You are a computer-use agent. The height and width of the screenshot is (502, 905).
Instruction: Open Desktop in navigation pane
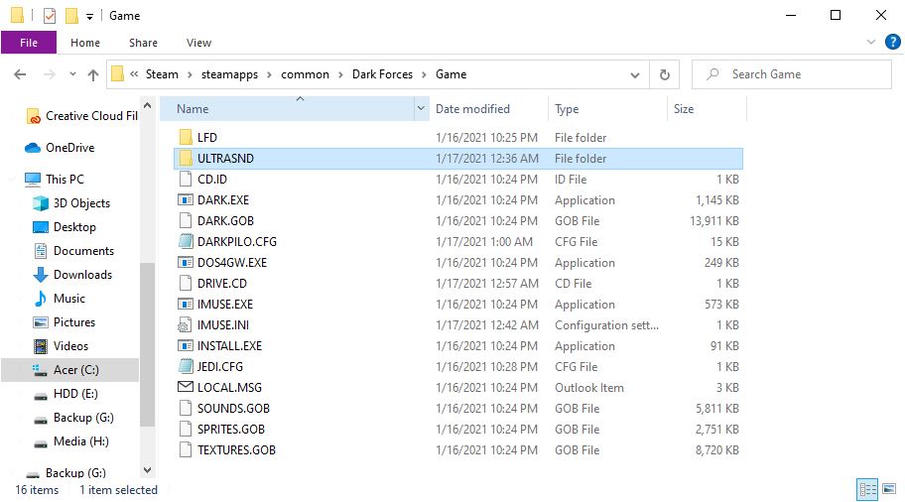(65, 227)
